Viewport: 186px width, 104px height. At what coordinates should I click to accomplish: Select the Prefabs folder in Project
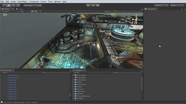click(80, 98)
